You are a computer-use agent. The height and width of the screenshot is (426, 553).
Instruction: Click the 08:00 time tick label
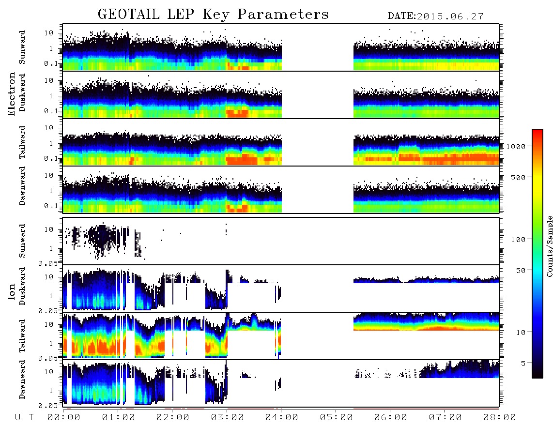tap(500, 418)
